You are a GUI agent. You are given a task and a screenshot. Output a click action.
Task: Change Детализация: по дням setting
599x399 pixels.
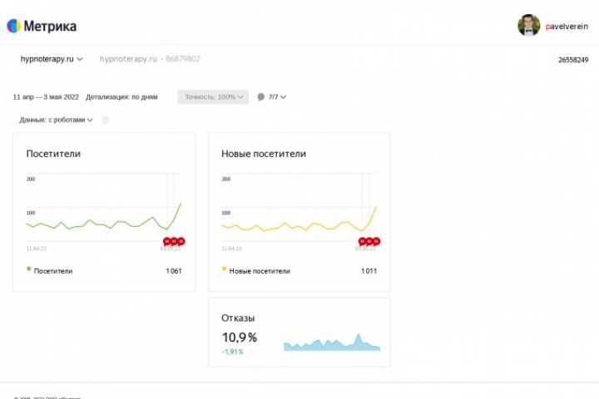click(x=121, y=97)
